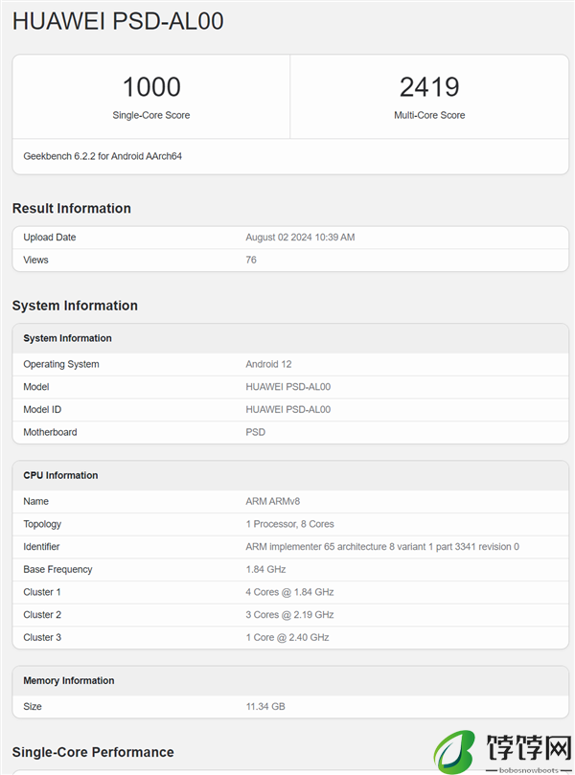Viewport: 575px width, 775px height.
Task: Click the System Information table header
Action: (67, 338)
